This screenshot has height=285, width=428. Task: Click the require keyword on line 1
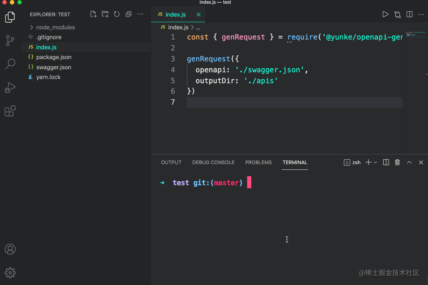pyautogui.click(x=303, y=37)
